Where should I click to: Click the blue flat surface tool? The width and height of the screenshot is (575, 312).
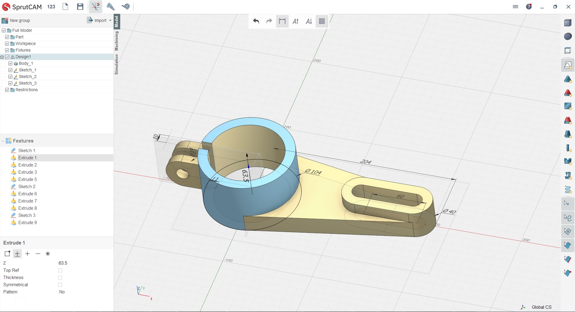point(568,106)
